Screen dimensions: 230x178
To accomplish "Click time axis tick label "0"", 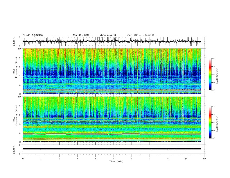I will coord(23,159).
